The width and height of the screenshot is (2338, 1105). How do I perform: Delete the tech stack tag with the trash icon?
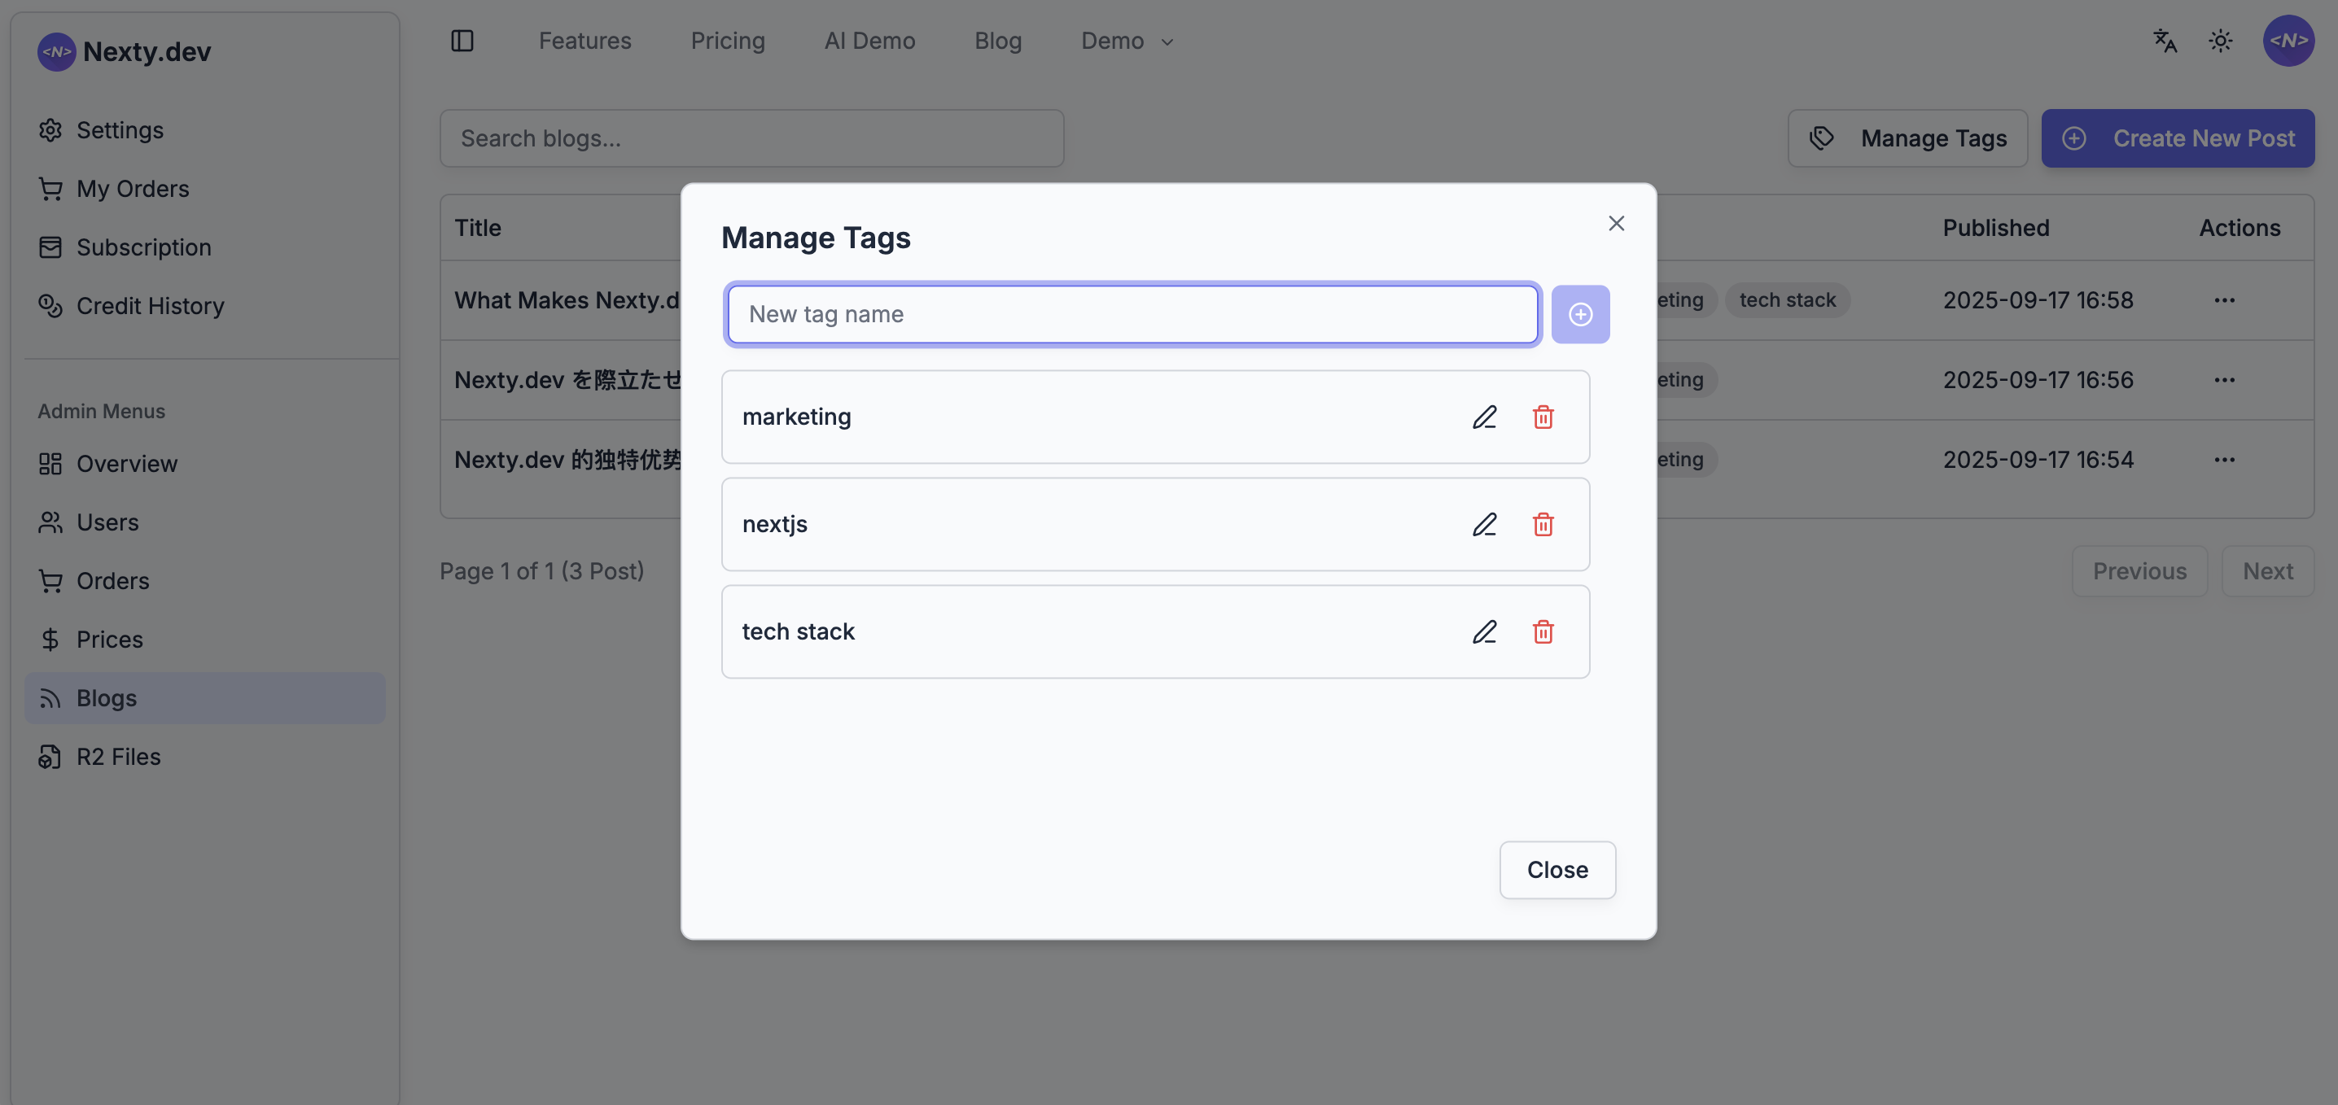point(1543,631)
